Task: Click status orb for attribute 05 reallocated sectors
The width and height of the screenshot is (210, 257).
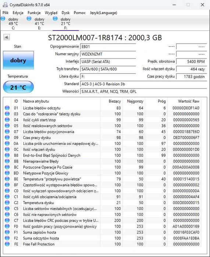Action: point(7,125)
